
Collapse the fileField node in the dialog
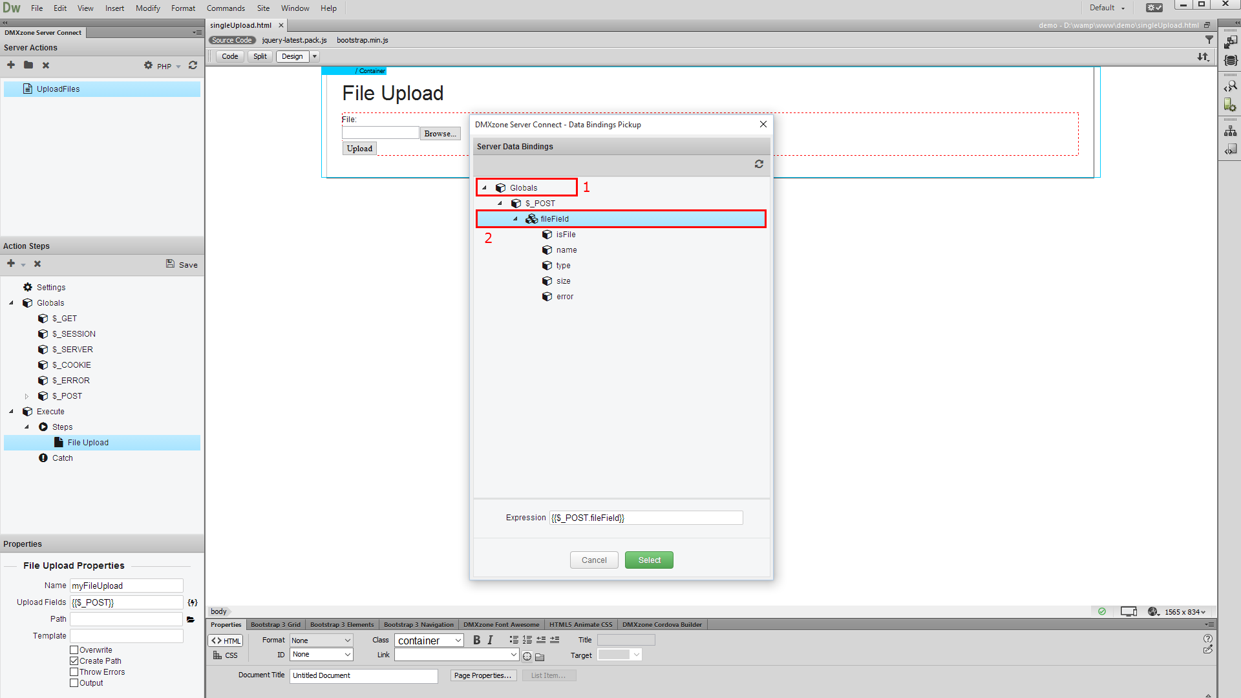(x=515, y=219)
